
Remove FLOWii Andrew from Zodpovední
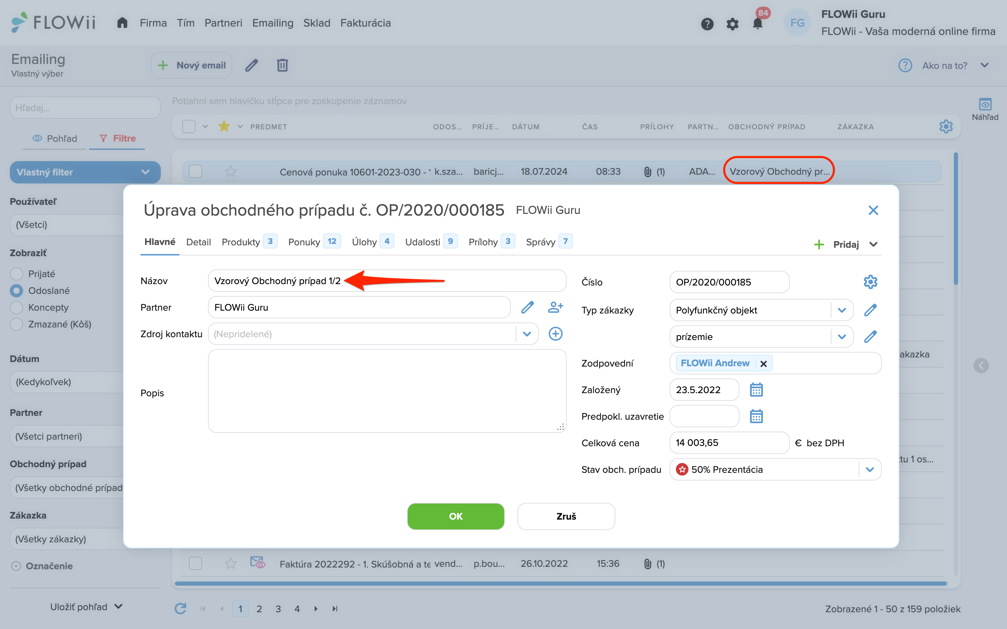coord(764,363)
